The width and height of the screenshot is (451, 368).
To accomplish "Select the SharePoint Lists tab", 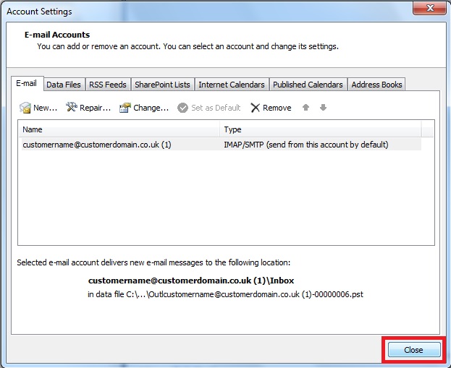I will click(x=162, y=85).
